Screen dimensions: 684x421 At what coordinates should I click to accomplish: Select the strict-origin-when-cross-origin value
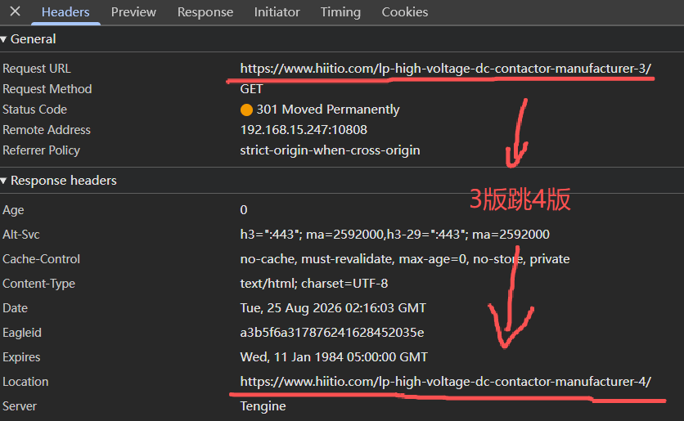330,150
